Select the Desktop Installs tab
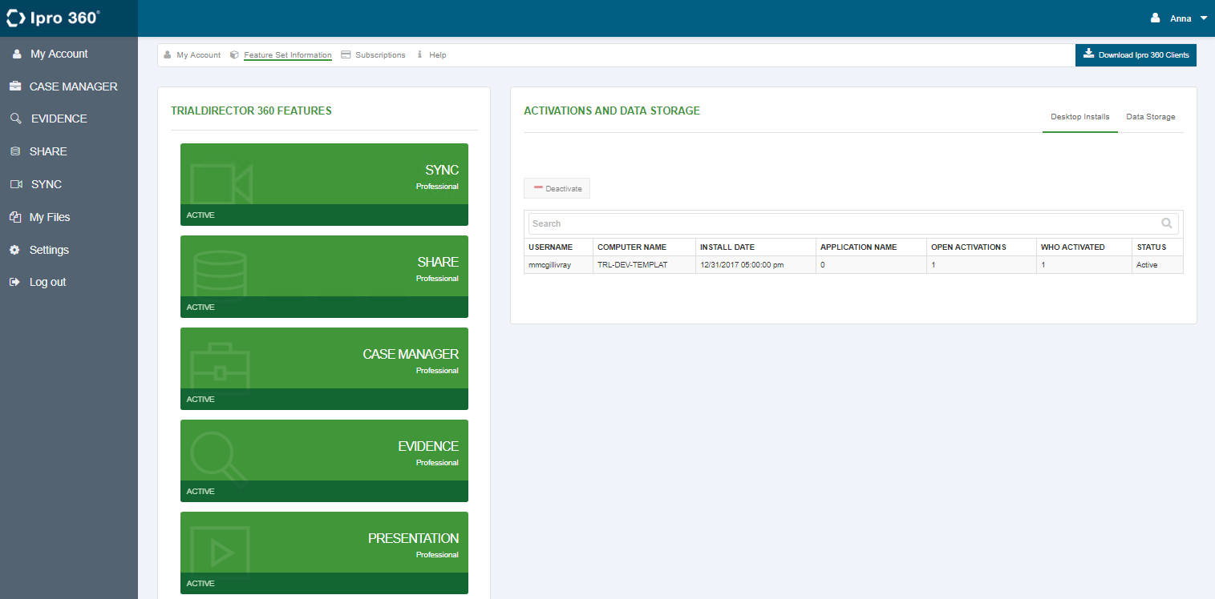The image size is (1215, 599). point(1079,117)
